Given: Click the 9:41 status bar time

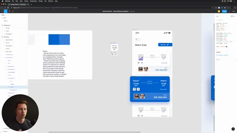Looking at the screenshot, I should pyautogui.click(x=137, y=33).
